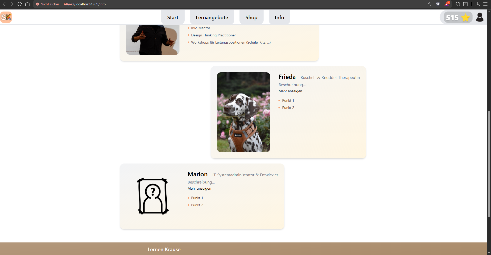Click the browser downloads icon
491x255 pixels.
point(478,4)
